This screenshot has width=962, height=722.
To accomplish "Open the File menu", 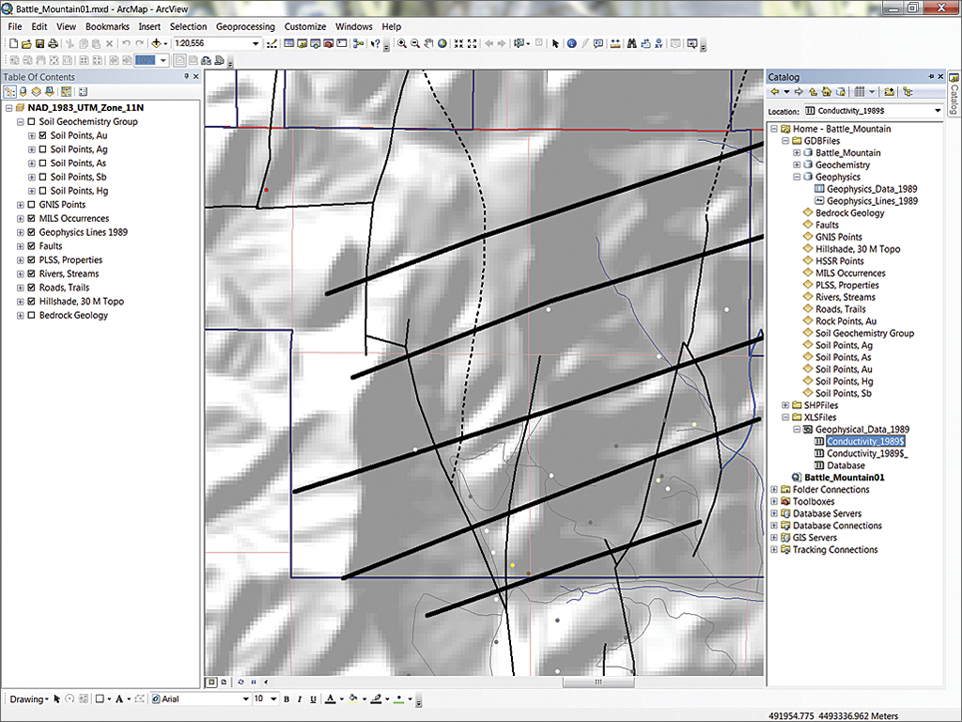I will [x=15, y=27].
